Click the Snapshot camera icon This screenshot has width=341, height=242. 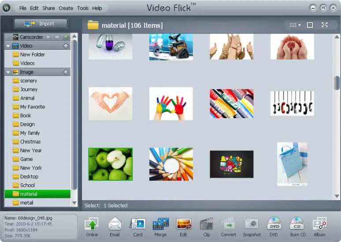point(252,227)
